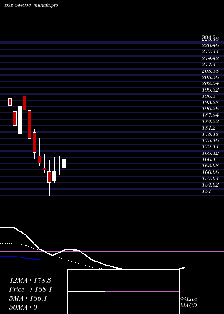224x314 pixels.
Task: Click the 220.46 price axis label
Action: (x=210, y=46)
